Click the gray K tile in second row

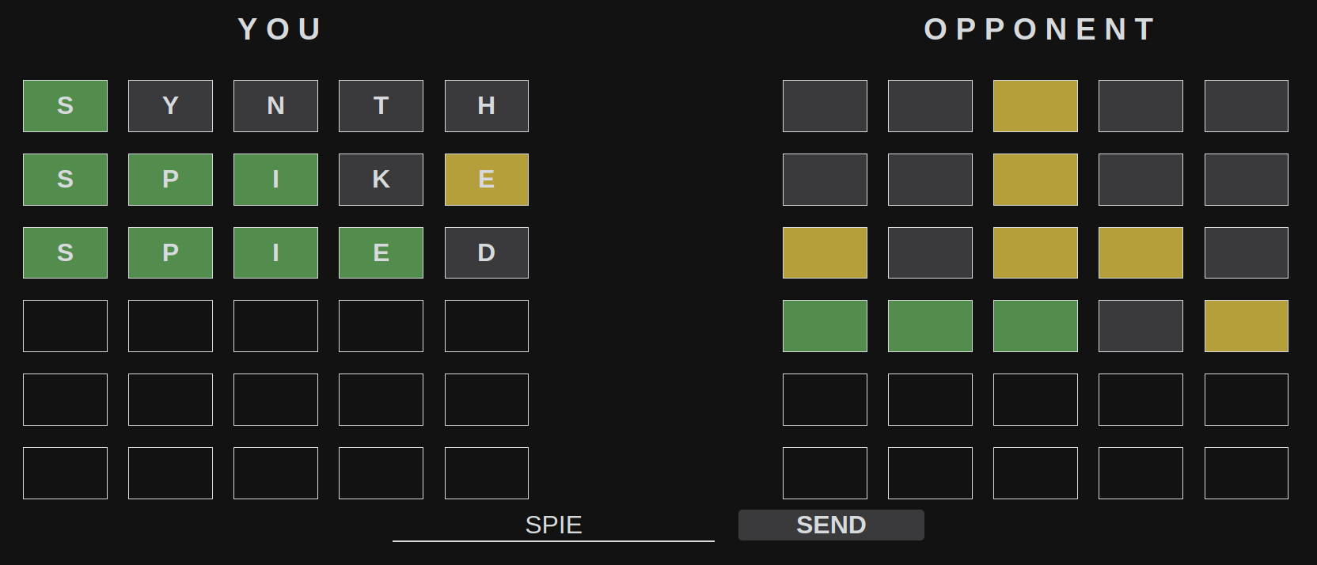pyautogui.click(x=381, y=180)
